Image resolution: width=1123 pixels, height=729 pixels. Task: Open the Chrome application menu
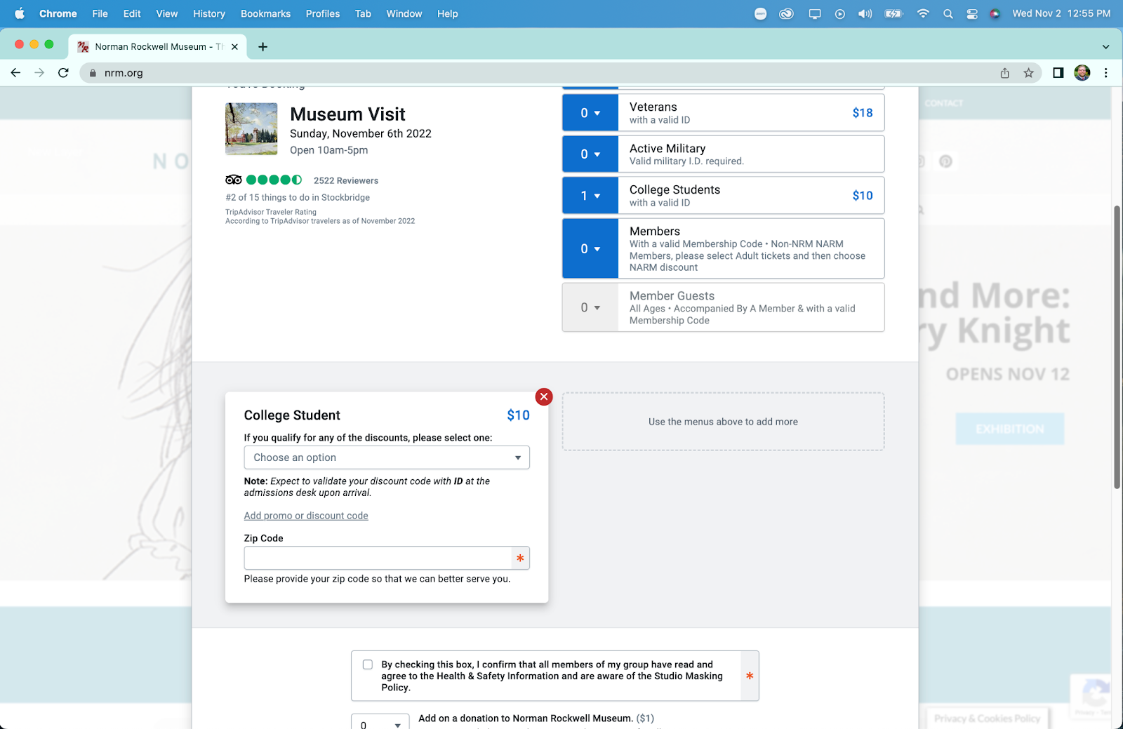tap(58, 13)
